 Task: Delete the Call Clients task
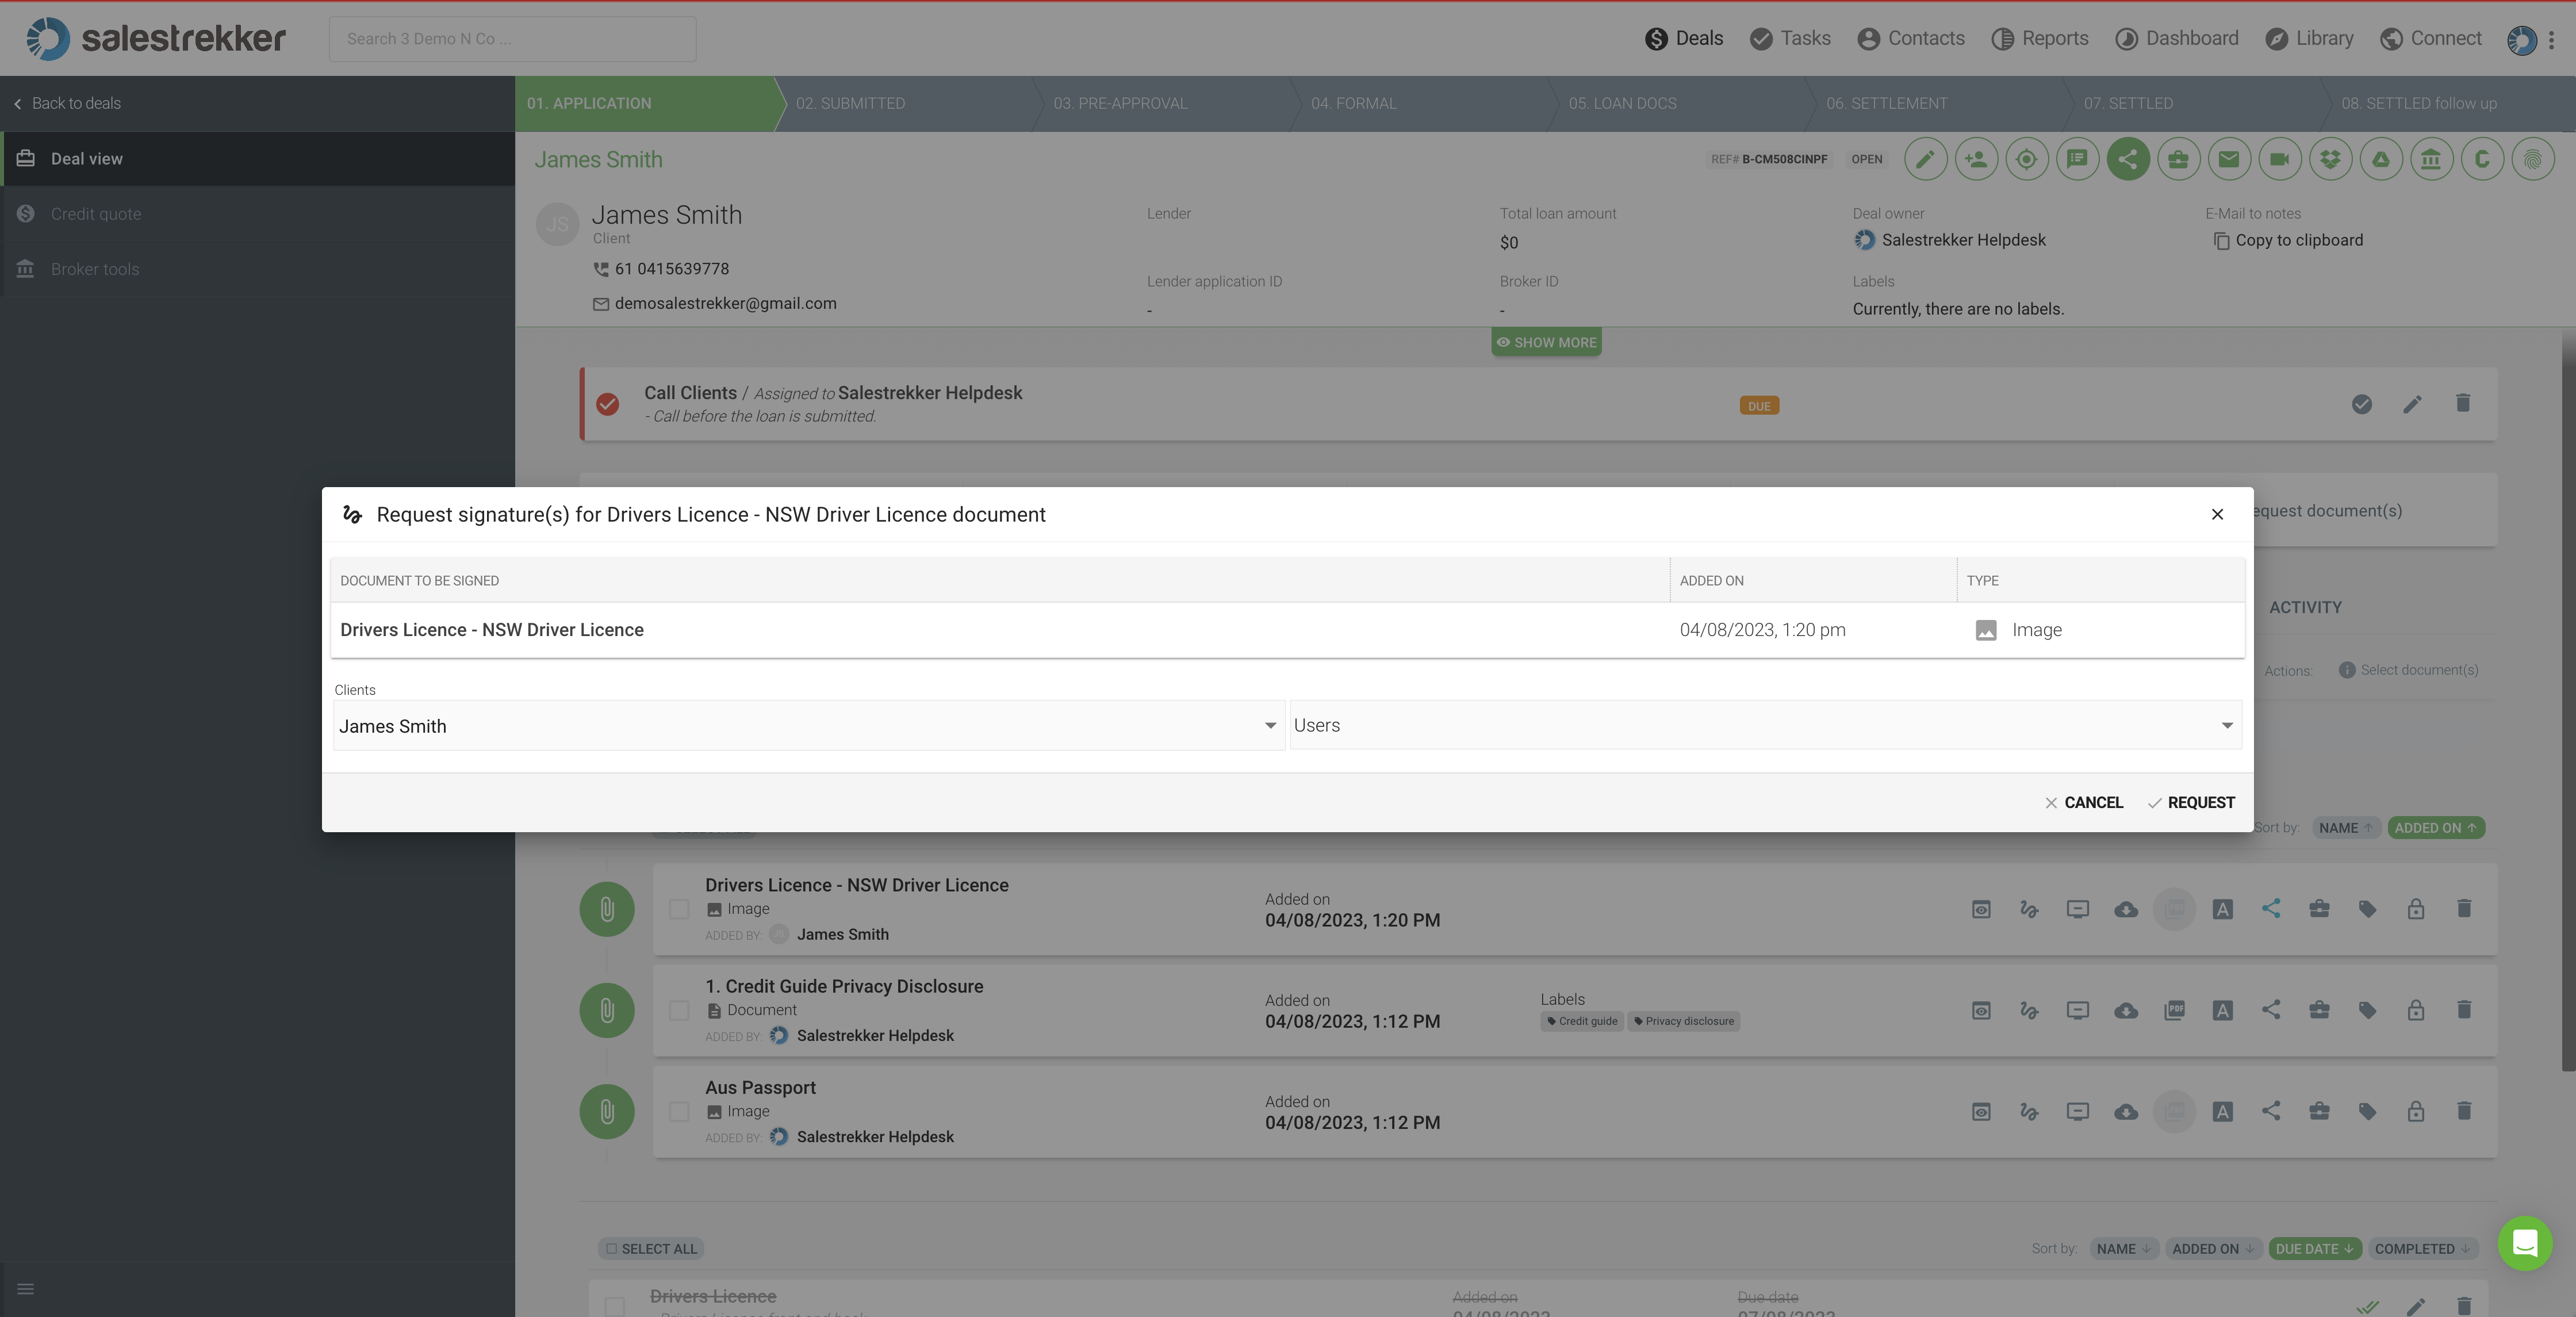pyautogui.click(x=2463, y=403)
